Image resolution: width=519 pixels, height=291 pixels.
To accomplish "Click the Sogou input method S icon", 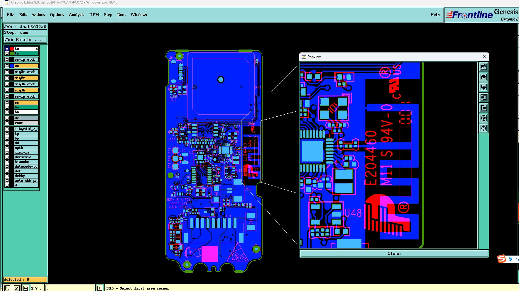I will [x=501, y=259].
